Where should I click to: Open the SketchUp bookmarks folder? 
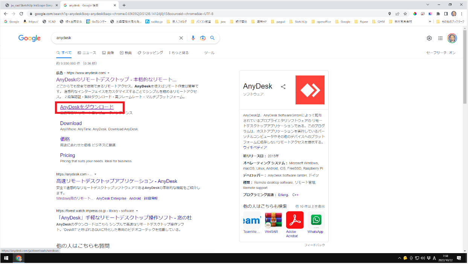point(298,22)
